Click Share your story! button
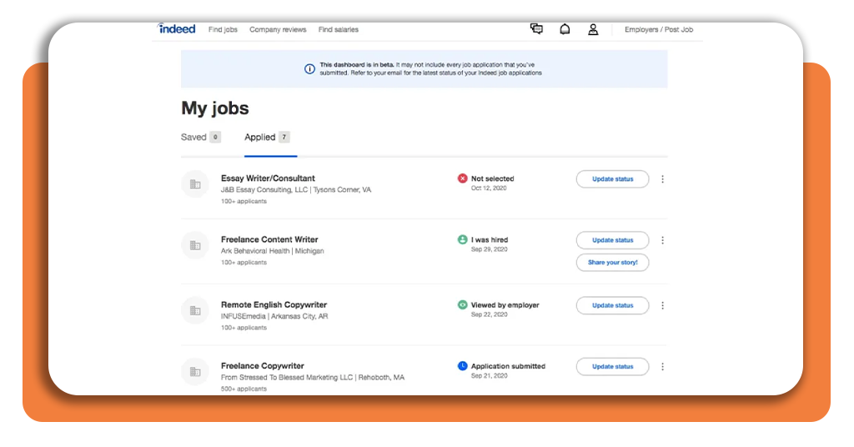 [613, 263]
